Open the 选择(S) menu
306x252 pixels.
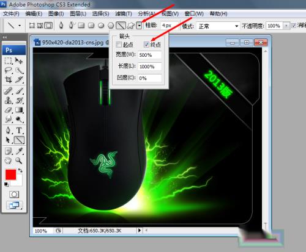[100, 14]
